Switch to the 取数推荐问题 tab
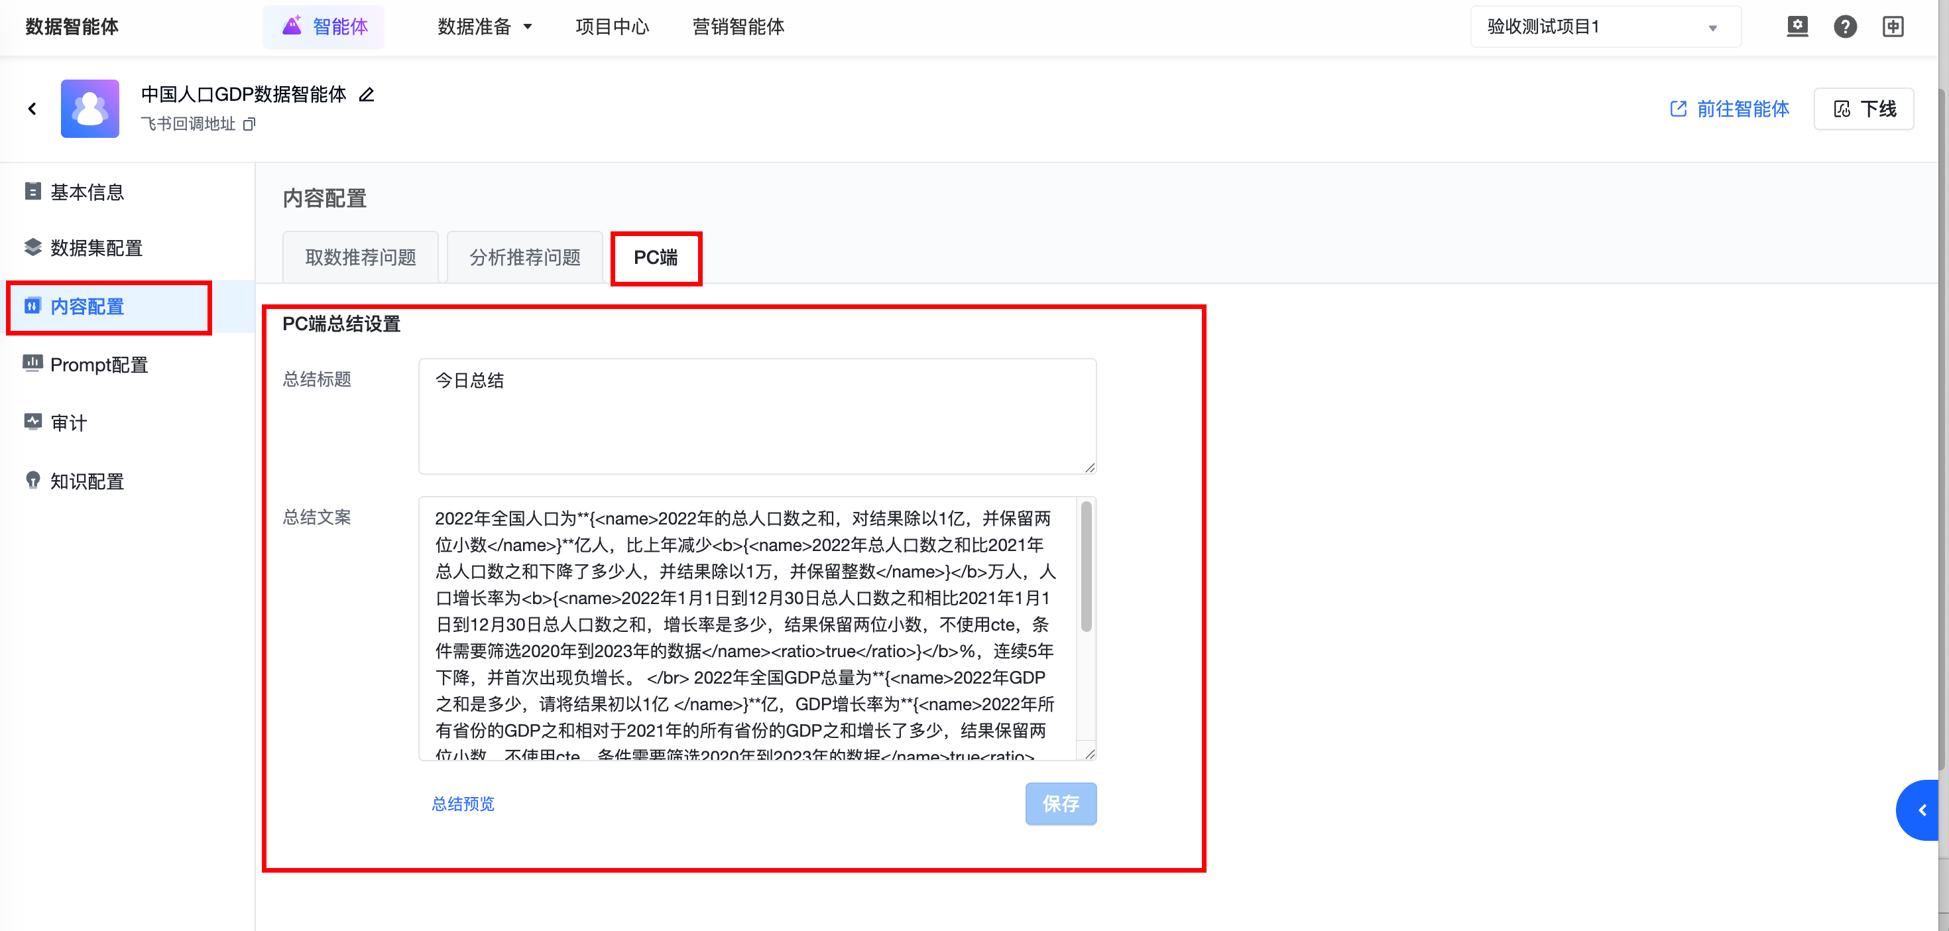 pyautogui.click(x=361, y=257)
